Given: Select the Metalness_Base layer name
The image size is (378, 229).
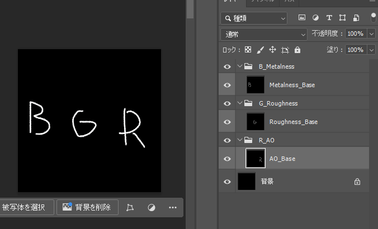Looking at the screenshot, I should (x=292, y=85).
